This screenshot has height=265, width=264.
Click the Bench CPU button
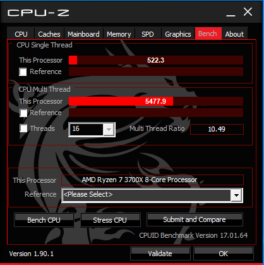click(44, 220)
